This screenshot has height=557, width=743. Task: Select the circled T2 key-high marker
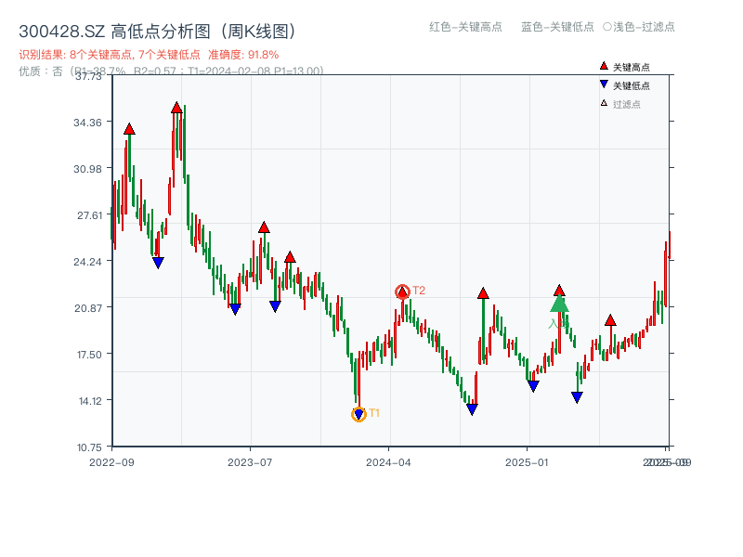tap(403, 291)
